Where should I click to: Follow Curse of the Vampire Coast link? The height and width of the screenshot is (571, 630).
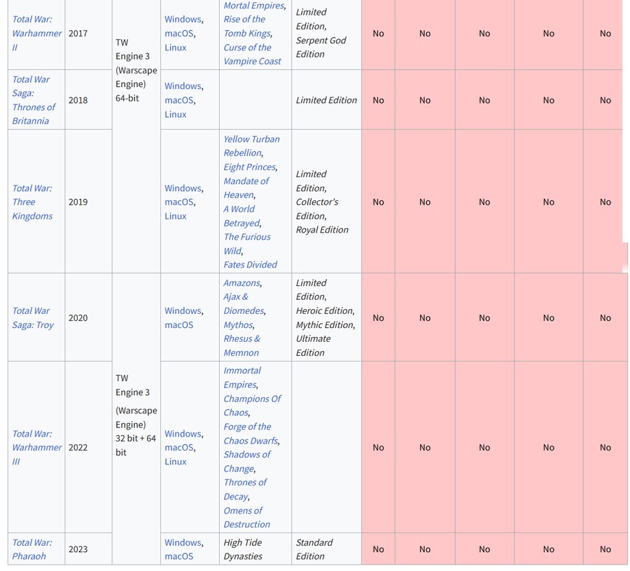(252, 54)
